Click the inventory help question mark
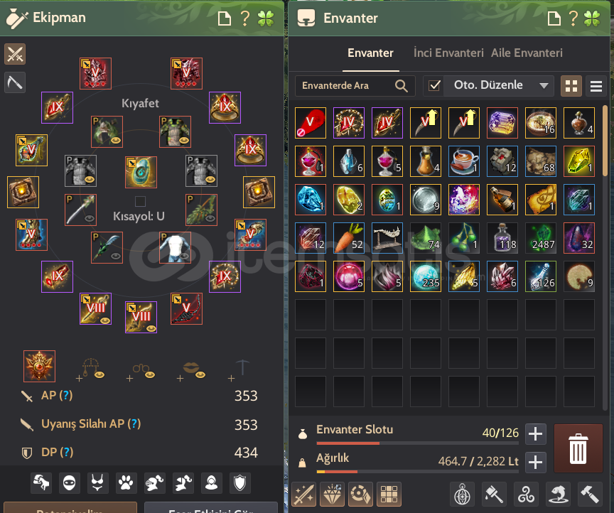The width and height of the screenshot is (614, 513). (x=573, y=18)
